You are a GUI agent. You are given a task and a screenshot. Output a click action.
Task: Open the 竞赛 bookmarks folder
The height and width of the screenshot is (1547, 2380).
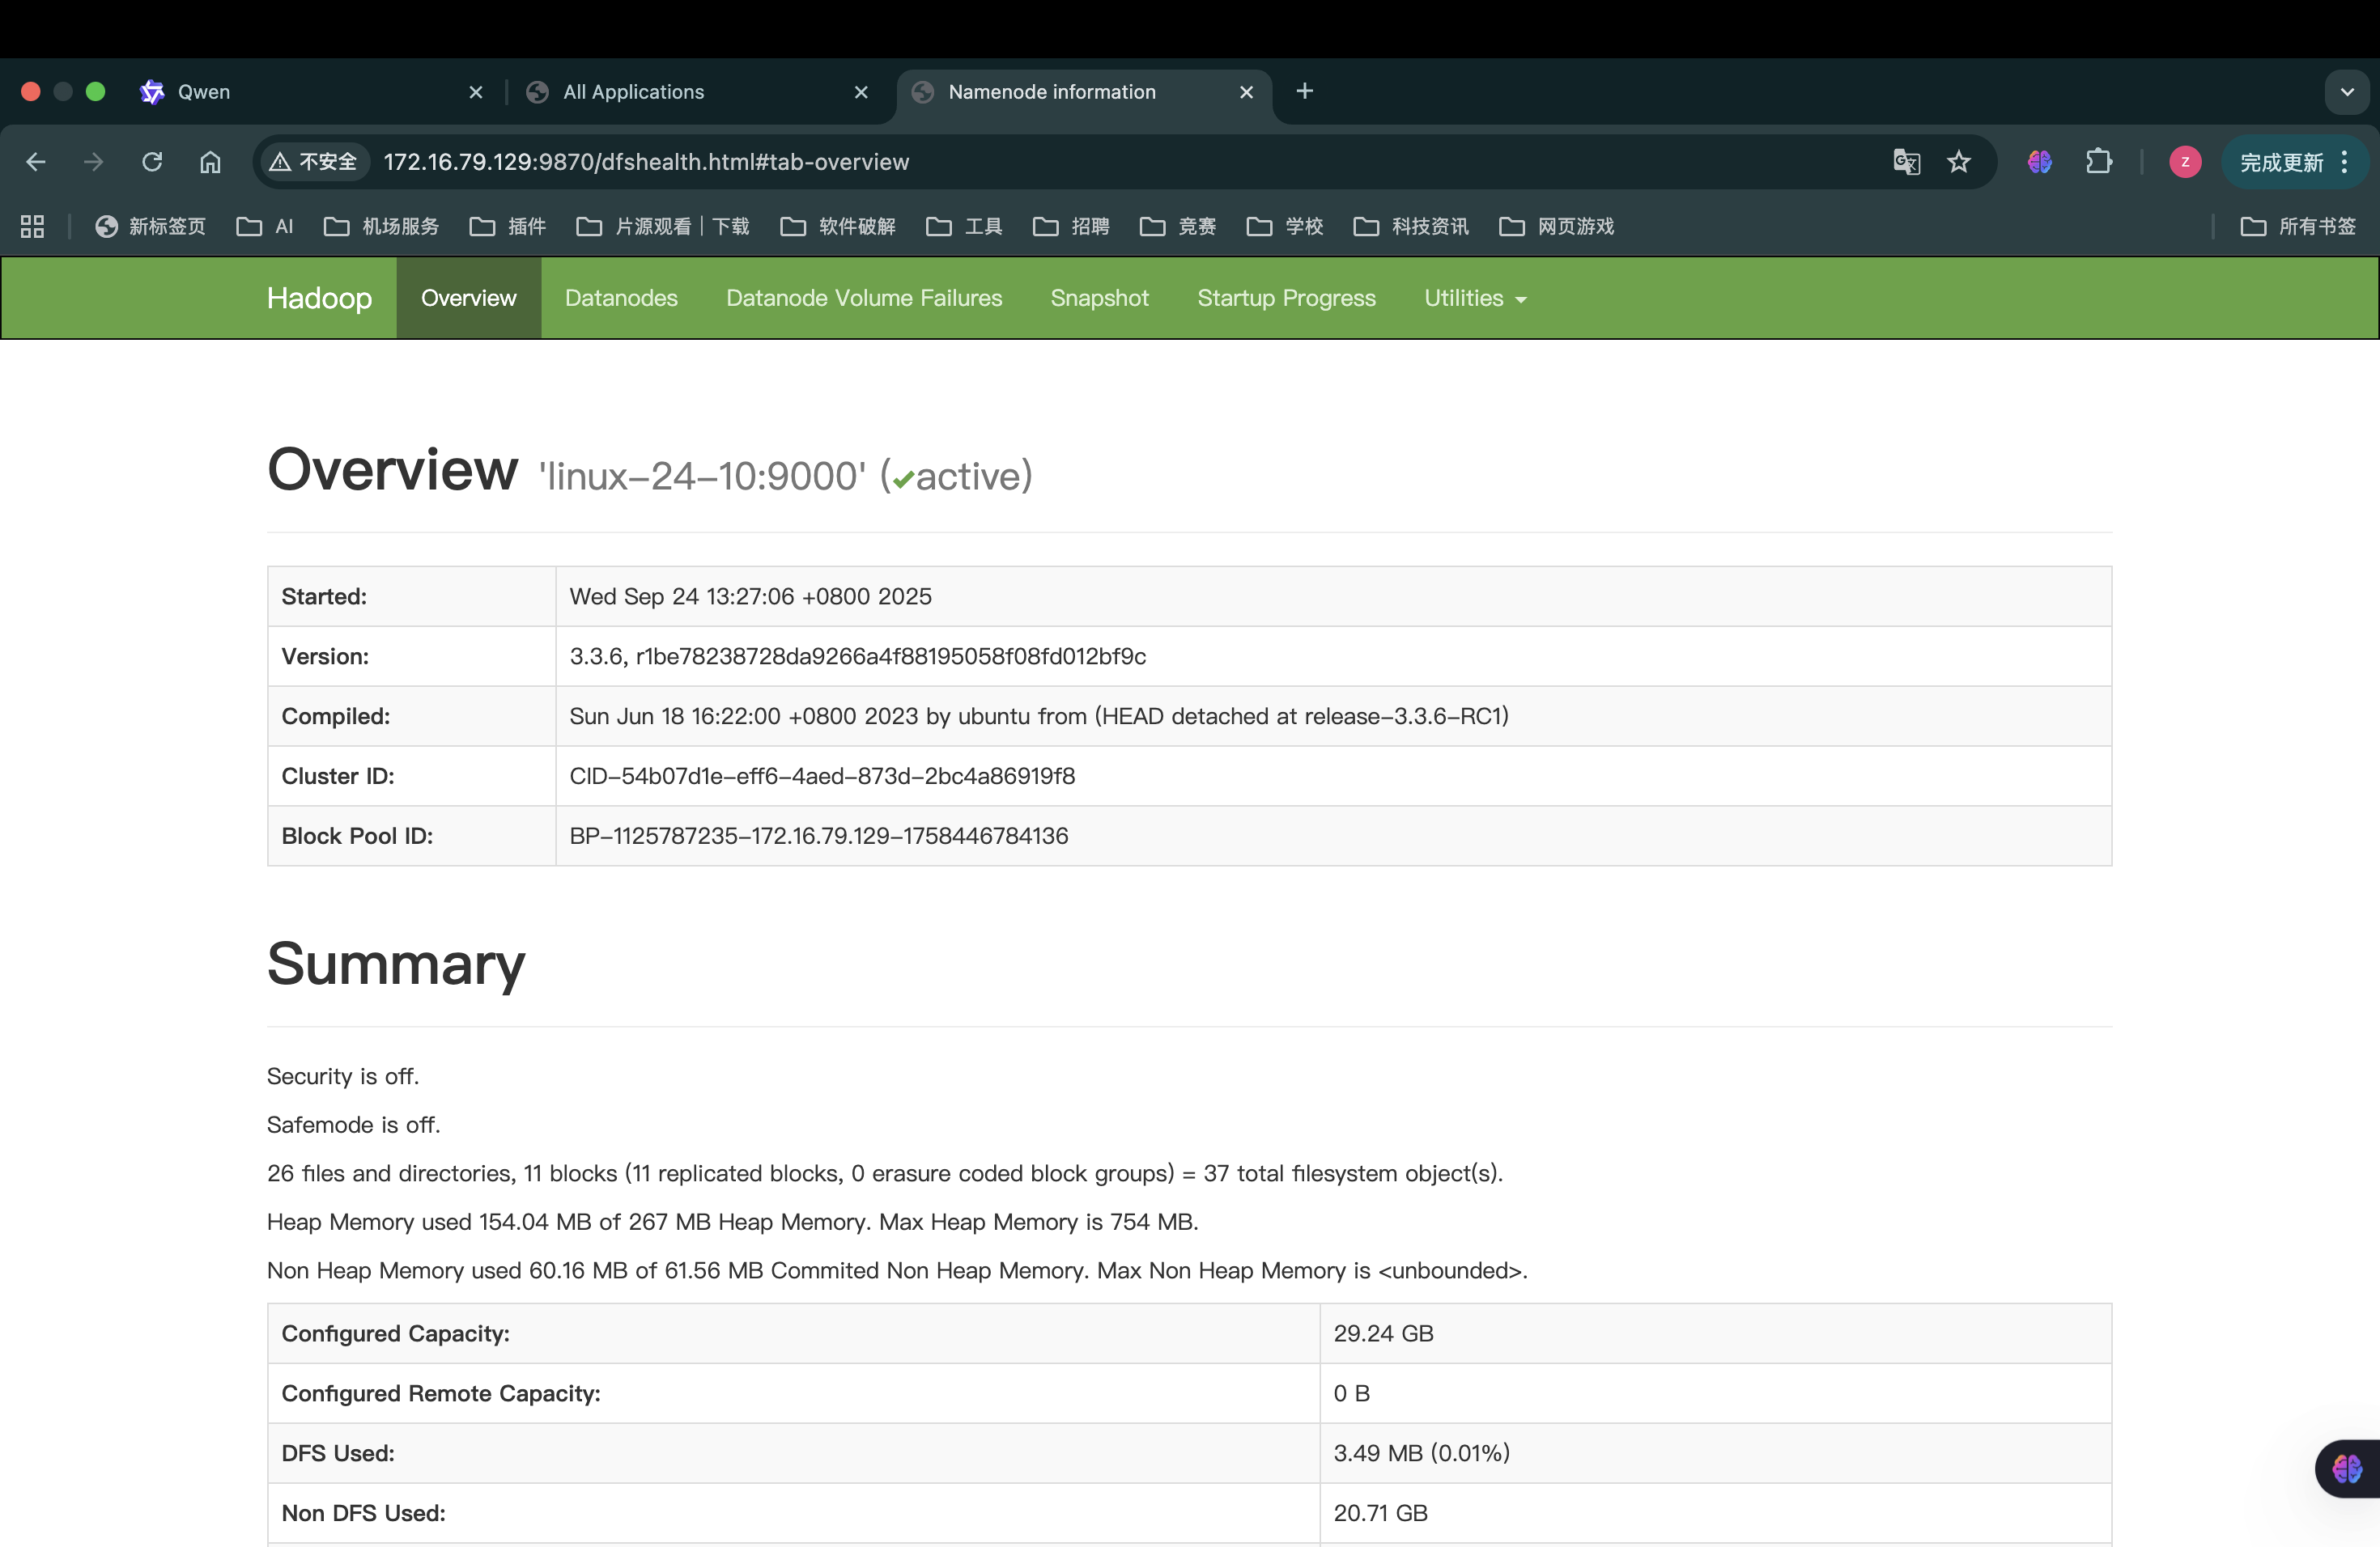point(1178,227)
